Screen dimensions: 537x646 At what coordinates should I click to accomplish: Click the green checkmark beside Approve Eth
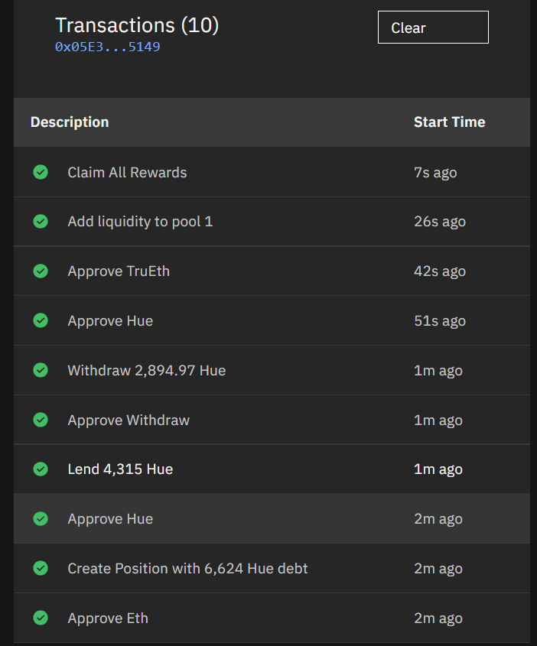click(41, 618)
